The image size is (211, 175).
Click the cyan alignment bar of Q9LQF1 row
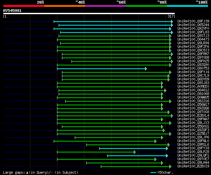(137, 156)
